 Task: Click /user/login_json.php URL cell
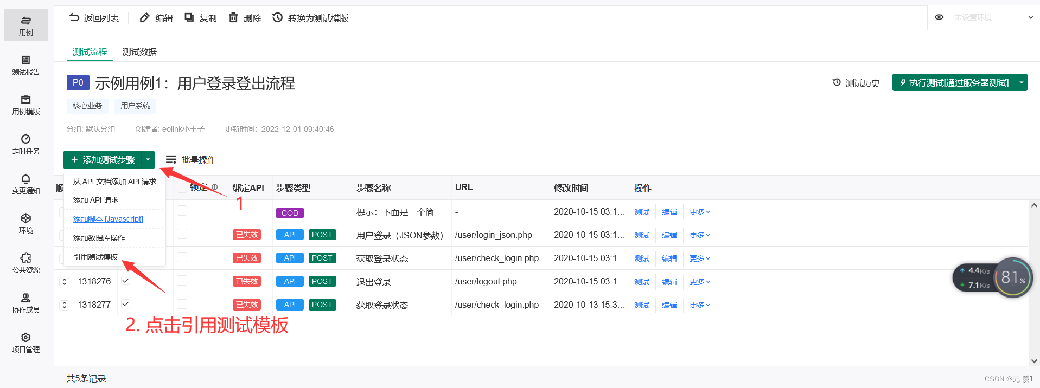494,235
